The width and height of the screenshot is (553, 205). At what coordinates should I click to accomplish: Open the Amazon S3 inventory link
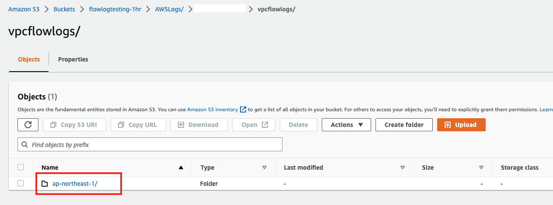pos(212,109)
